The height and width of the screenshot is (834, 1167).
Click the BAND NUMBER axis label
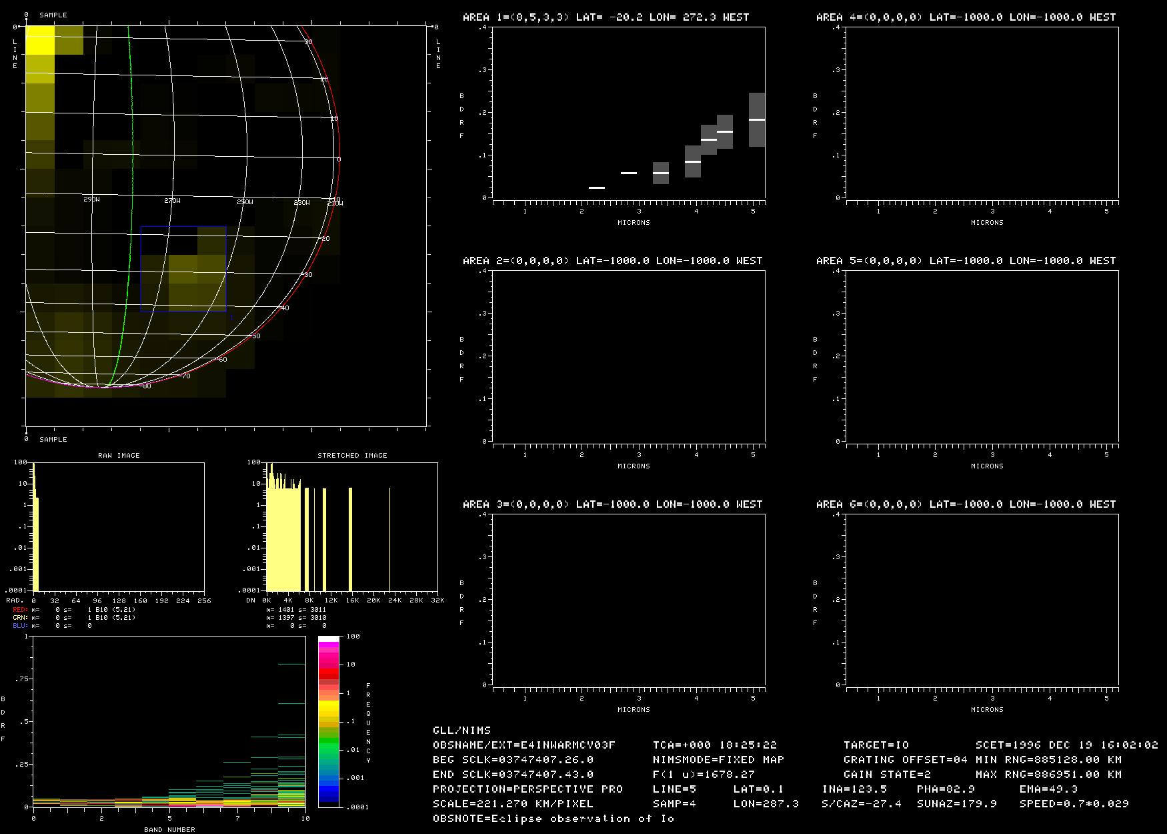tap(169, 830)
